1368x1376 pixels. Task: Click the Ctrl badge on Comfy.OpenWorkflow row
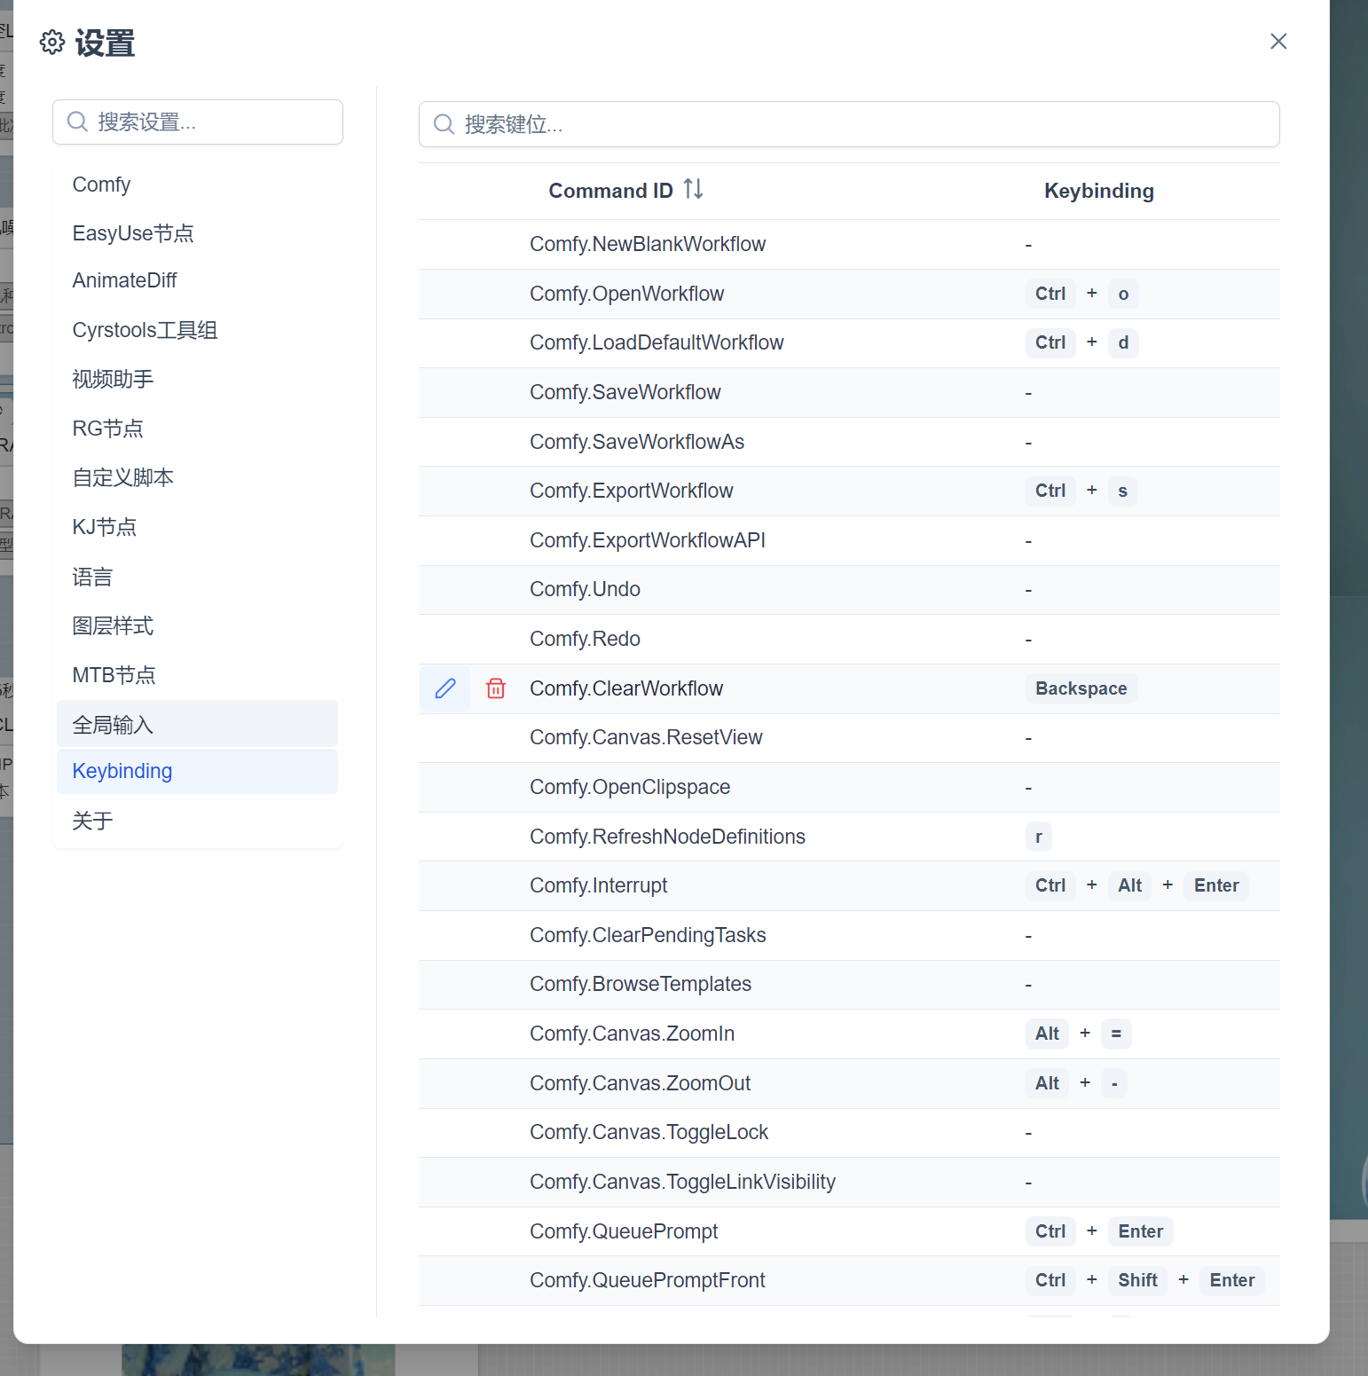(x=1050, y=294)
